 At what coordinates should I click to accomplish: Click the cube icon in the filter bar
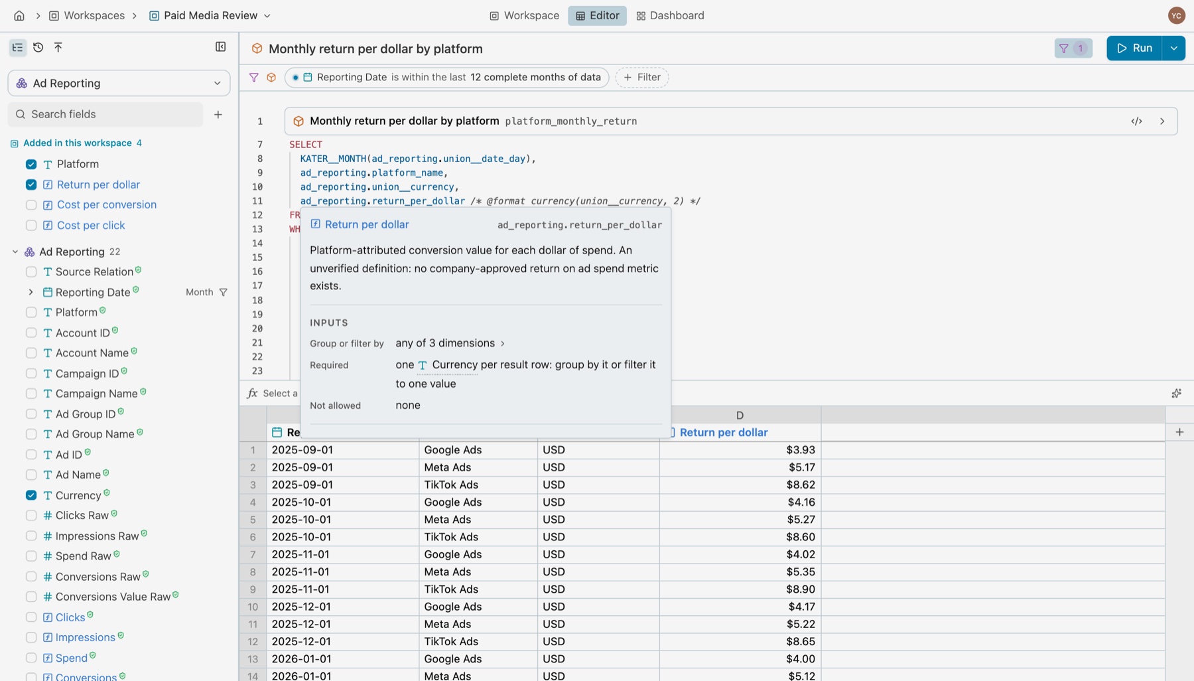coord(271,77)
